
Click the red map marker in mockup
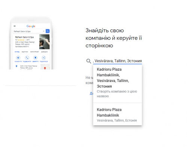(45, 68)
